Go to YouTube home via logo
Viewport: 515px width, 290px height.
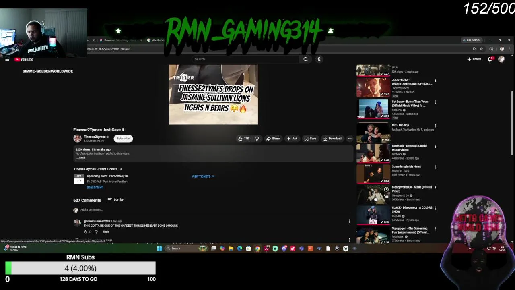point(24,59)
